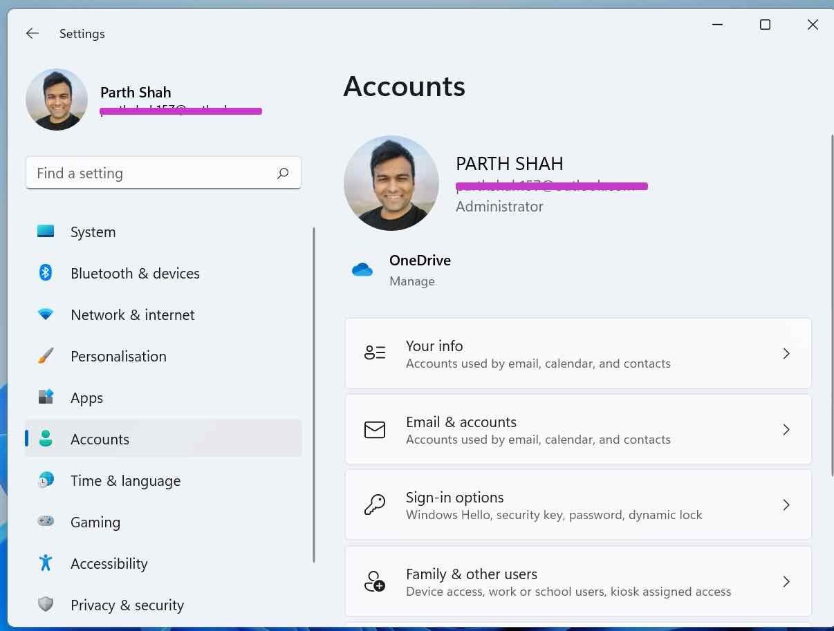Open Gaming settings
The image size is (834, 631).
click(163, 522)
